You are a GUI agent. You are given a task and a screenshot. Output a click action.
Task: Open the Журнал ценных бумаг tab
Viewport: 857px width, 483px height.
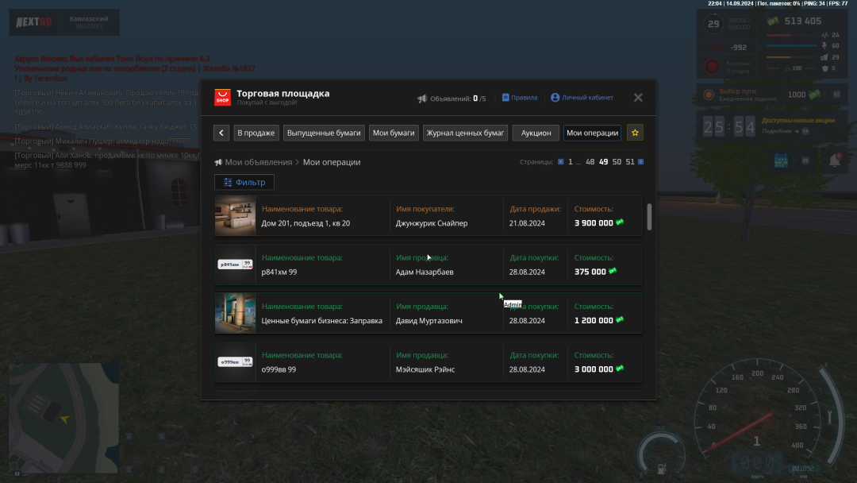coord(465,133)
